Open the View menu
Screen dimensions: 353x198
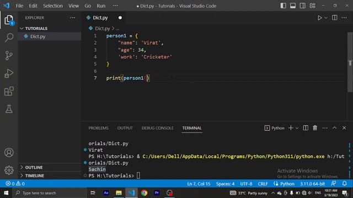73,6
